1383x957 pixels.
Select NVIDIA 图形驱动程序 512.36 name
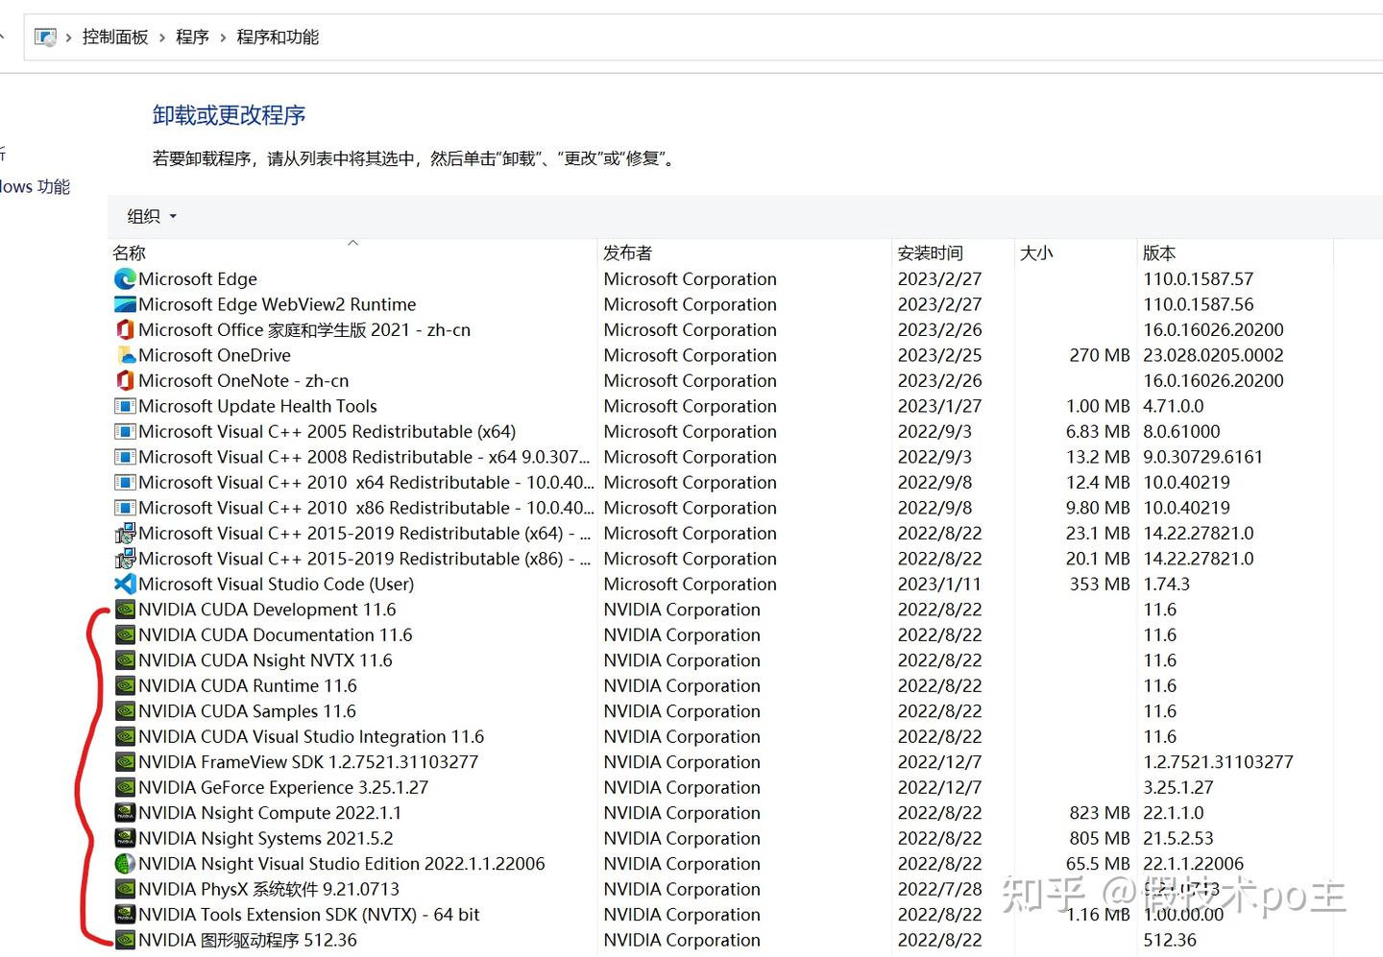tap(248, 941)
